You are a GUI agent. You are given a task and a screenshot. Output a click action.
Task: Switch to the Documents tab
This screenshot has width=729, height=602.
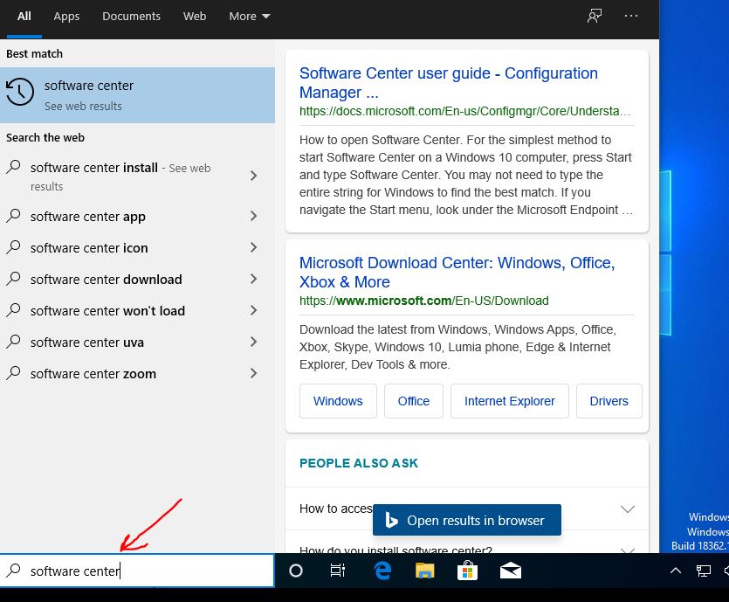point(131,16)
